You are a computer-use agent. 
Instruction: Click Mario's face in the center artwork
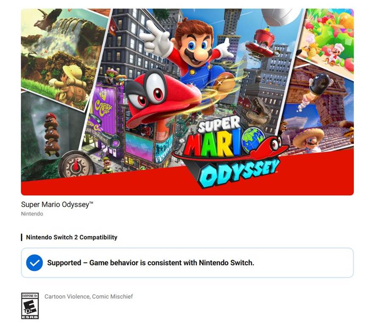(196, 46)
